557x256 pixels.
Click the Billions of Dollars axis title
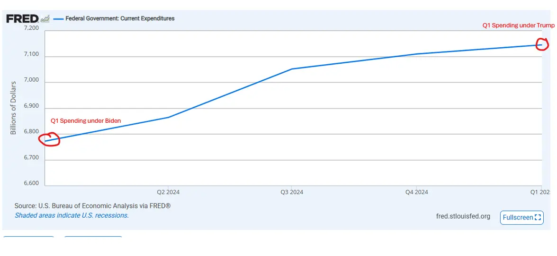(x=13, y=108)
